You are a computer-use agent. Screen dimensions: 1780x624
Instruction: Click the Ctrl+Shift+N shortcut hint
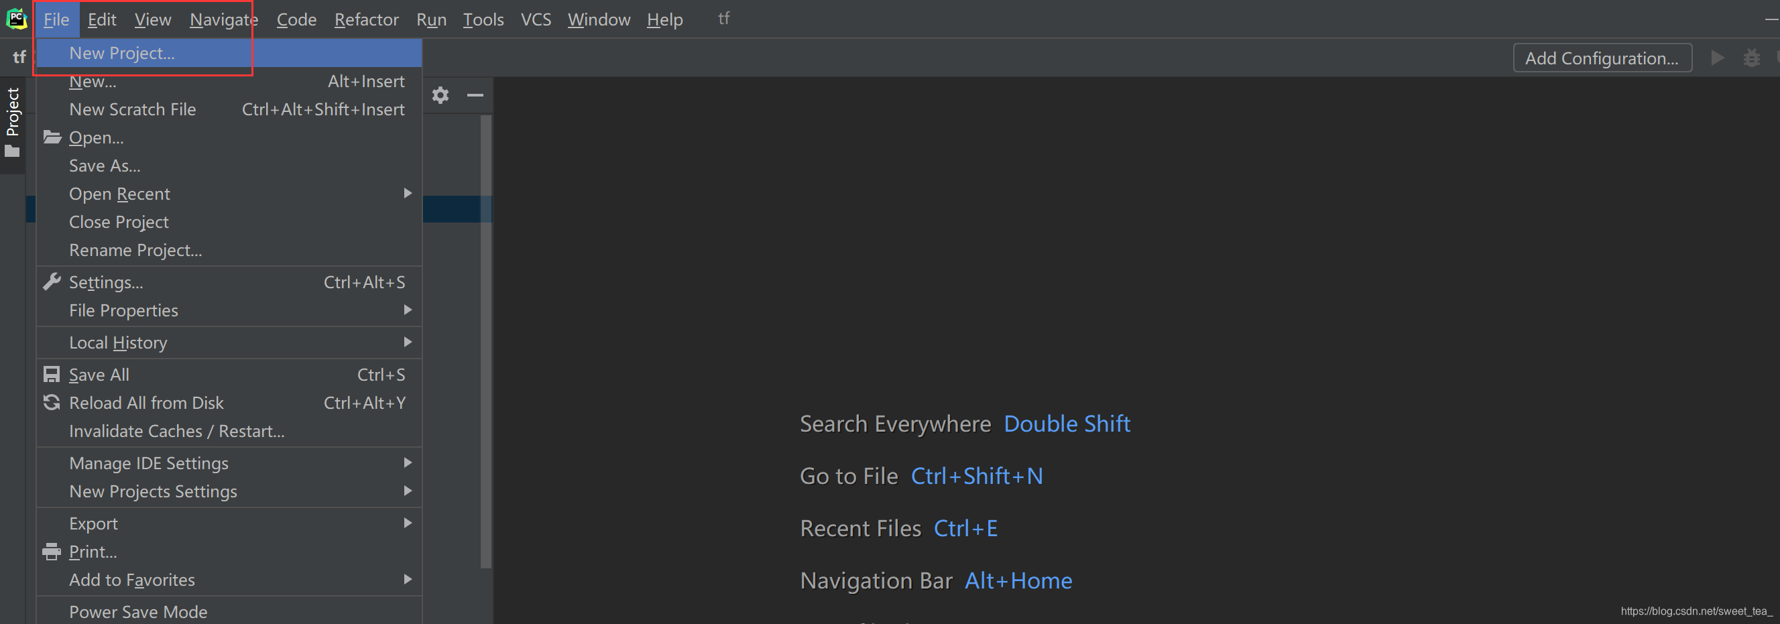click(976, 475)
